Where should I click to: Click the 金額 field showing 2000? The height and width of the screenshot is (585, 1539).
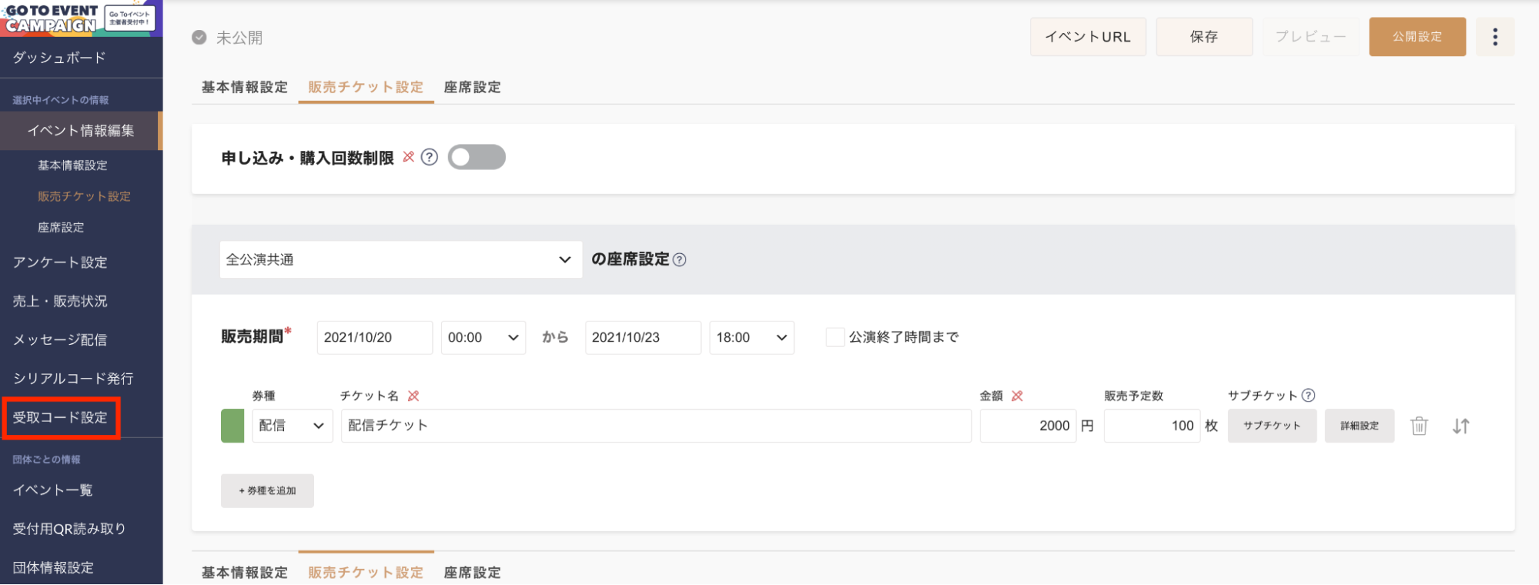pos(1028,426)
